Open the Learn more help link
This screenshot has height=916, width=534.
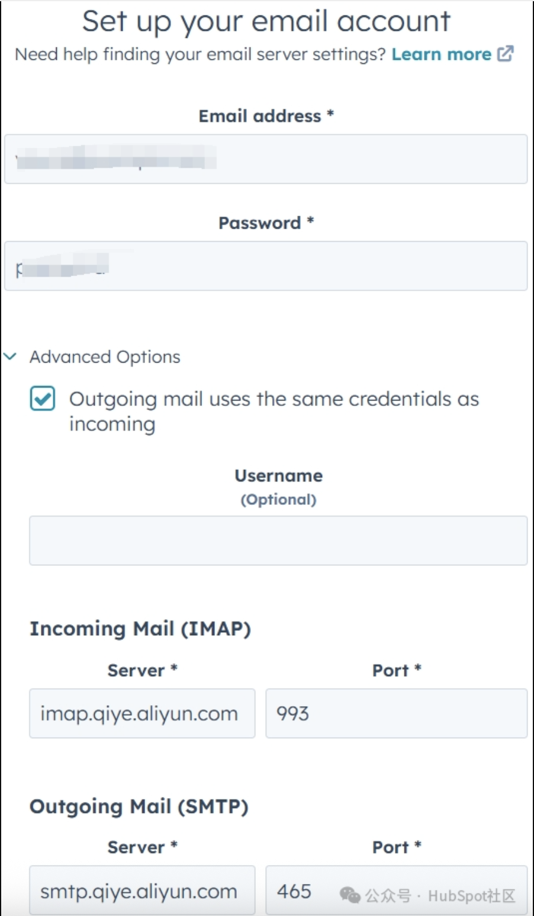click(441, 55)
